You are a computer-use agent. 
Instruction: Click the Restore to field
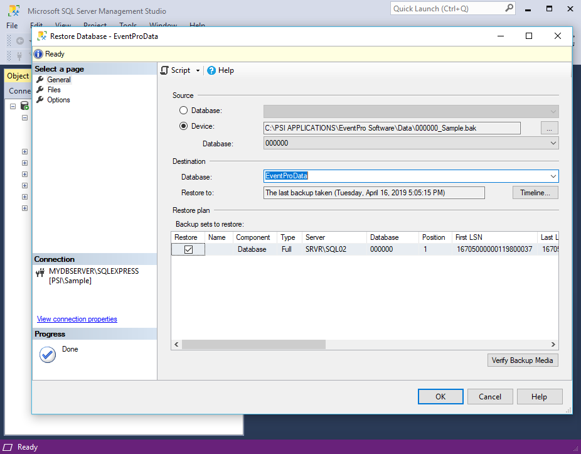[374, 193]
